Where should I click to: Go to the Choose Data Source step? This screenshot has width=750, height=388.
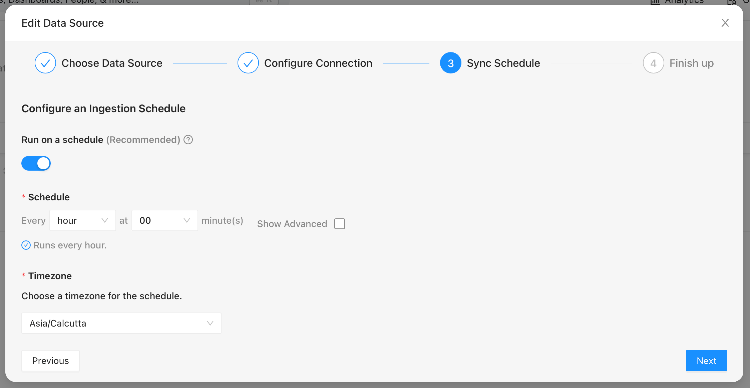pyautogui.click(x=112, y=63)
